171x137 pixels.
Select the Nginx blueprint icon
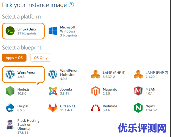pyautogui.click(x=138, y=108)
